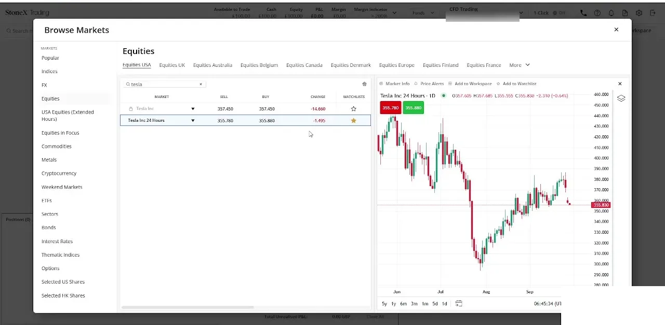Set the chart range to 3m
665x325 pixels.
tap(414, 304)
